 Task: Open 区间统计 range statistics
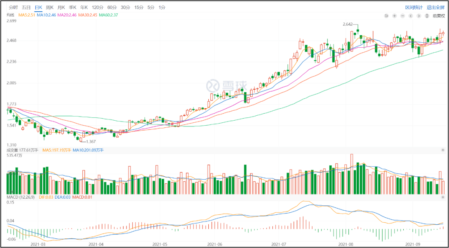414,8
